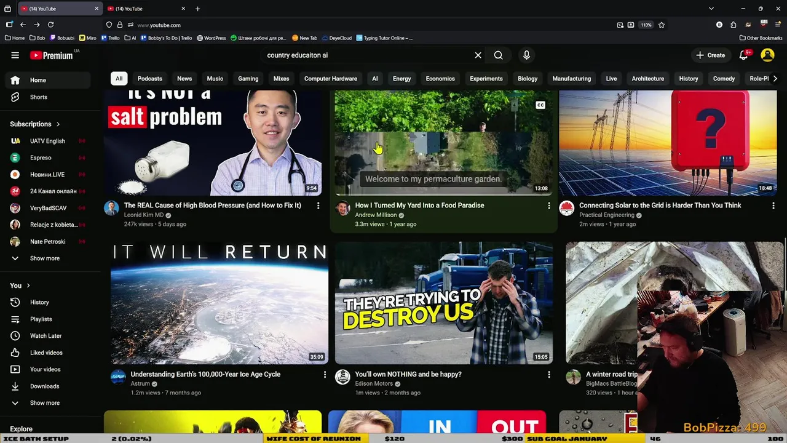This screenshot has height=443, width=787.
Task: Start voice search with microphone icon
Action: point(526,55)
